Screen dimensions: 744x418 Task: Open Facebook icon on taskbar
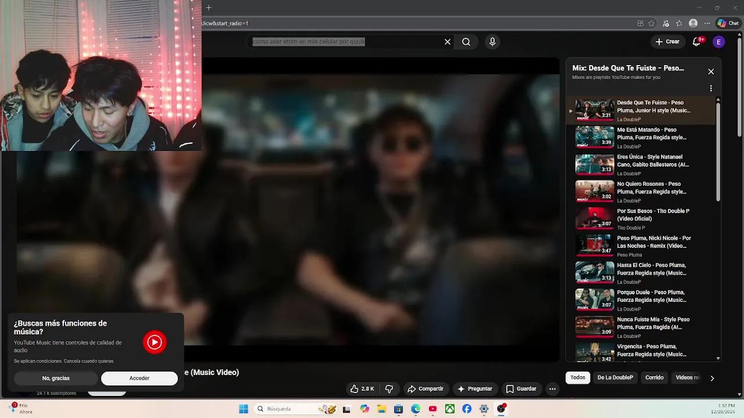click(x=467, y=409)
